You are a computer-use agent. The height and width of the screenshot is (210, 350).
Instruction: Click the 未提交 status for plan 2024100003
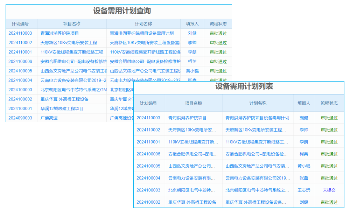[329, 190]
